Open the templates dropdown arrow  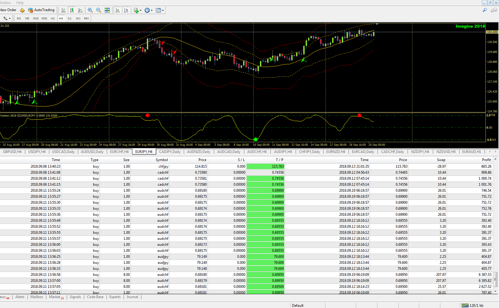[x=163, y=10]
